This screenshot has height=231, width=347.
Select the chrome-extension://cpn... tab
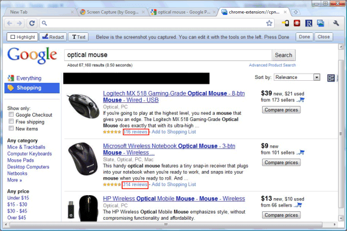(254, 12)
